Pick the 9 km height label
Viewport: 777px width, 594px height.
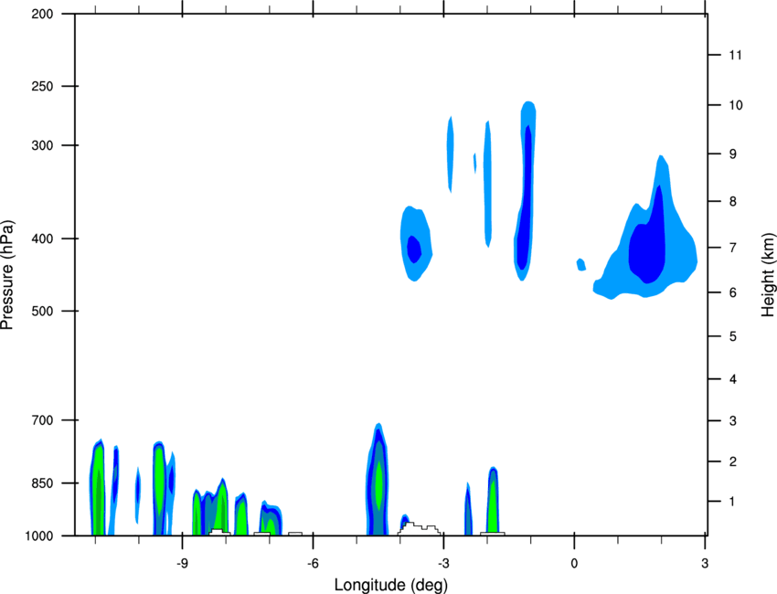[733, 154]
